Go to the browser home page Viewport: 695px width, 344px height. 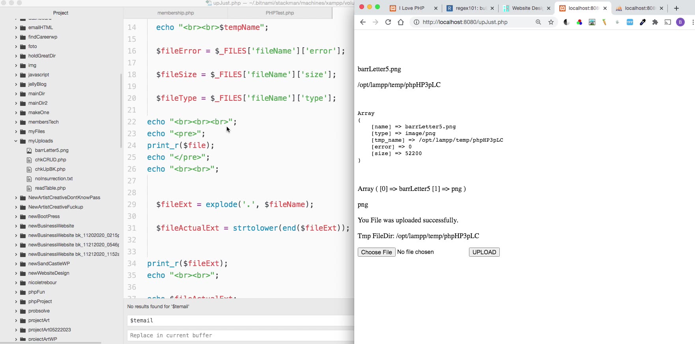pos(401,22)
